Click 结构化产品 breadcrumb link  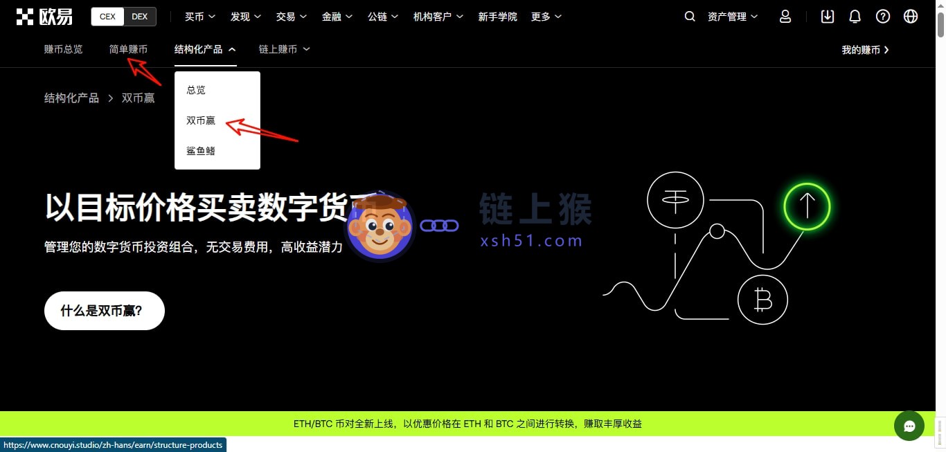71,98
